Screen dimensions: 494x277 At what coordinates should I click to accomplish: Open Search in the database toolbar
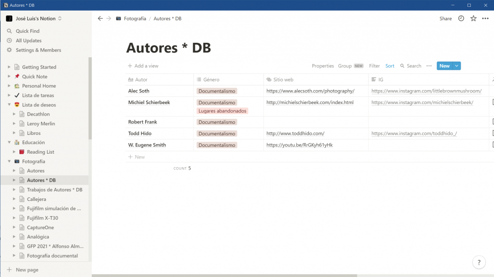click(x=410, y=66)
